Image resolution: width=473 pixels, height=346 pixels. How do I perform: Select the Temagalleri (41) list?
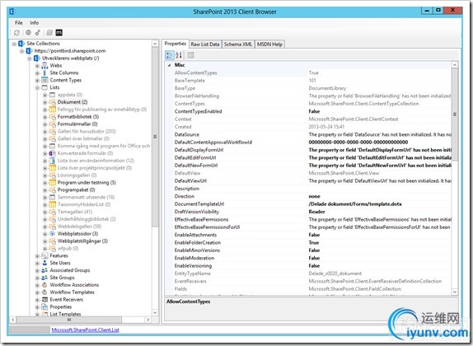(75, 212)
